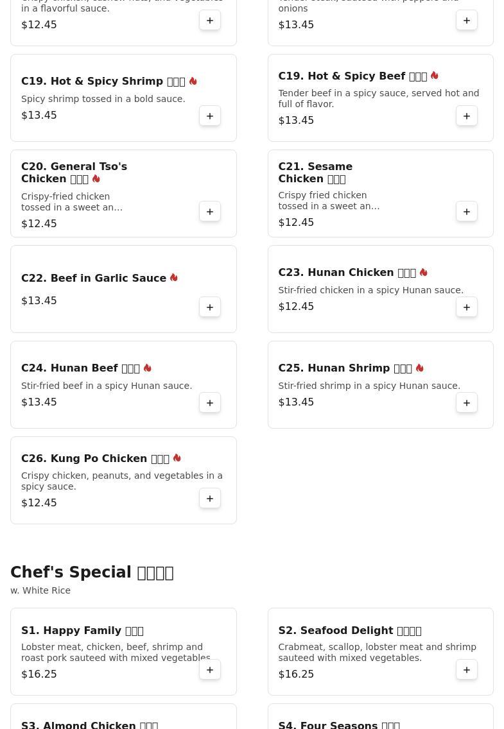Open C26 Kung Po Chicken item details

click(x=95, y=458)
